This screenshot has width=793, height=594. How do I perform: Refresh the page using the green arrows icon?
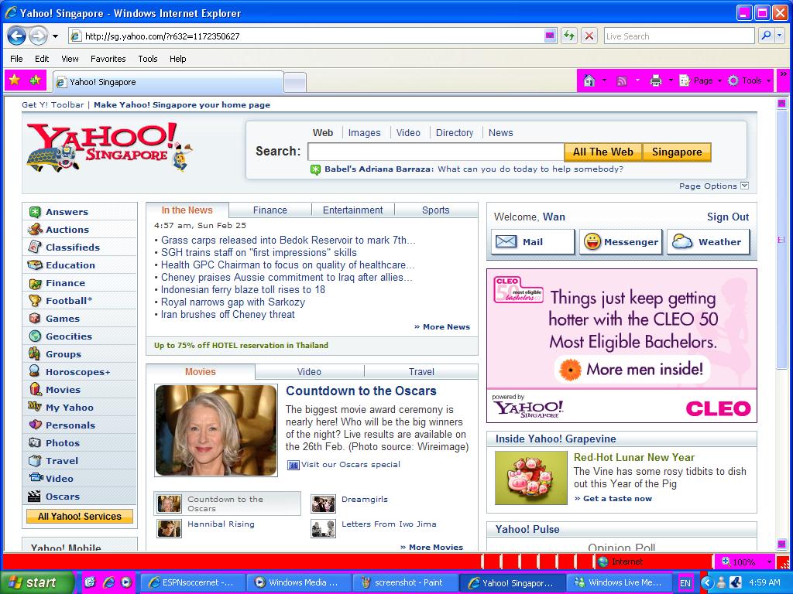pos(569,36)
